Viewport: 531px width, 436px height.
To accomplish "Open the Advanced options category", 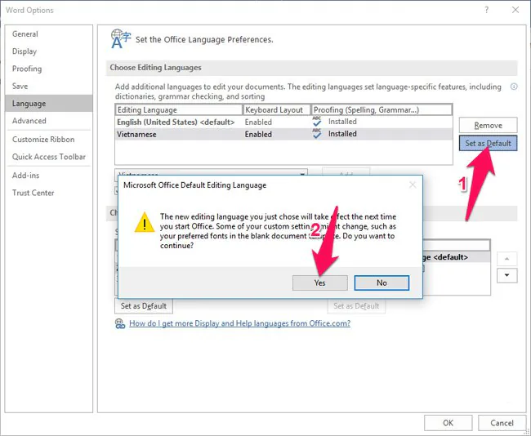I will click(x=49, y=121).
